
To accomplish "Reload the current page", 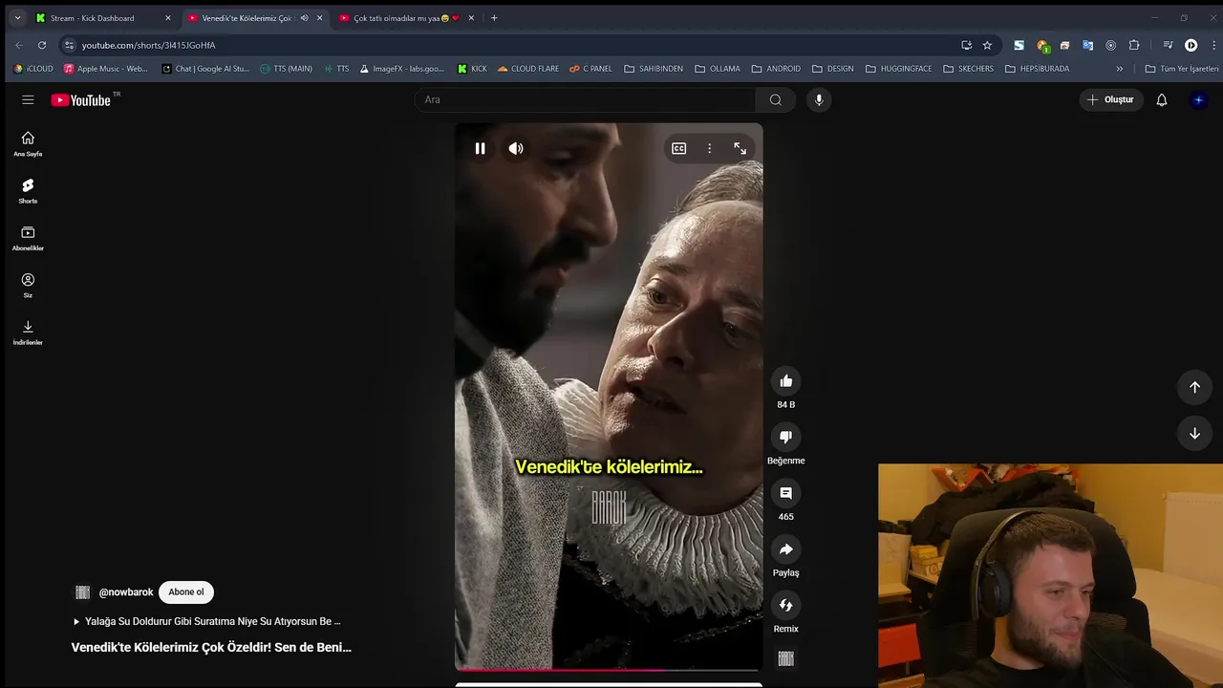I will pyautogui.click(x=42, y=45).
